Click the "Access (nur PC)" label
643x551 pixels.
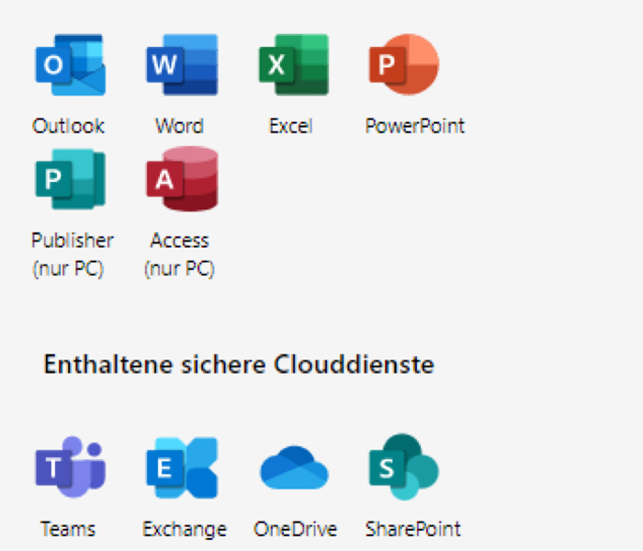(x=180, y=254)
